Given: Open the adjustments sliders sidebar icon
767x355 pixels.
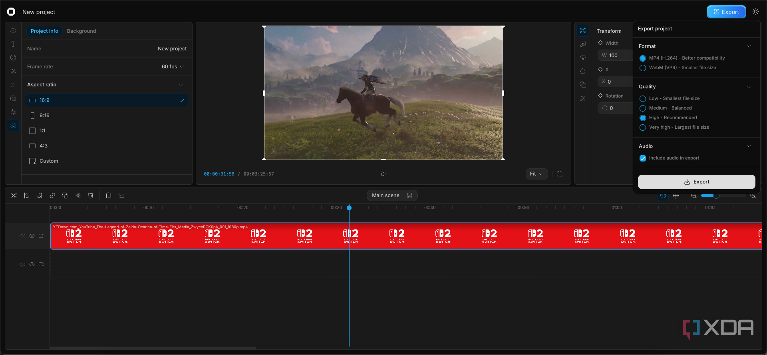Looking at the screenshot, I should point(13,112).
